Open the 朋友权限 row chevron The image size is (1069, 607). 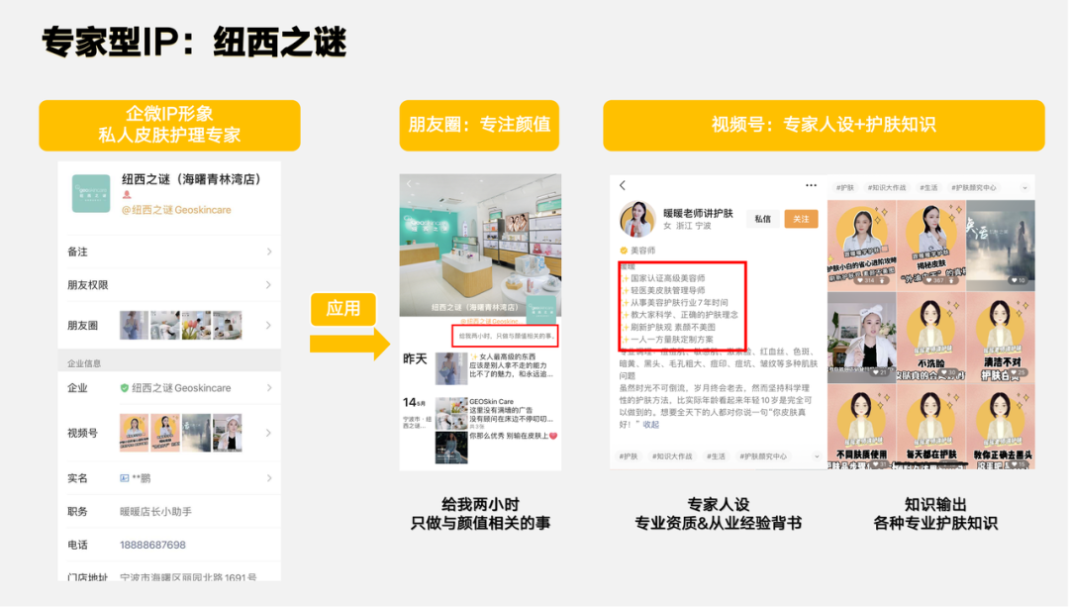click(x=269, y=284)
